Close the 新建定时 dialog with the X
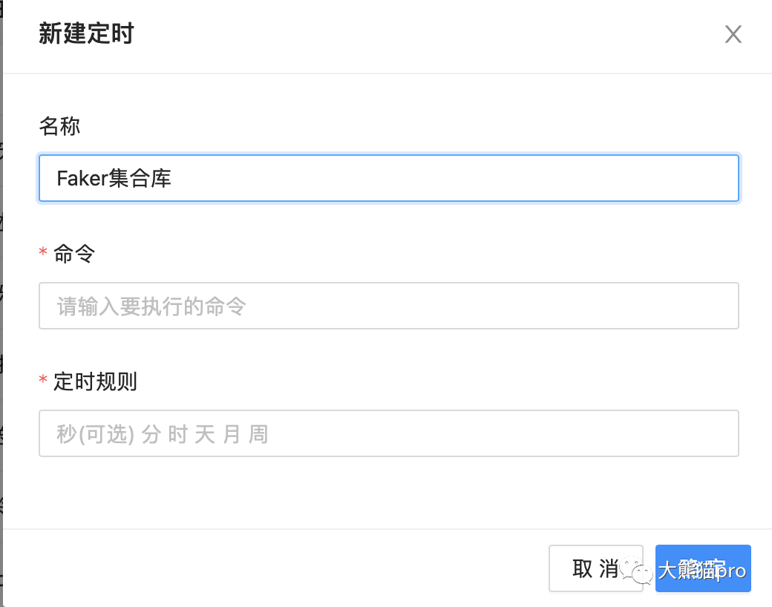Screen dimensions: 772x607 (733, 35)
